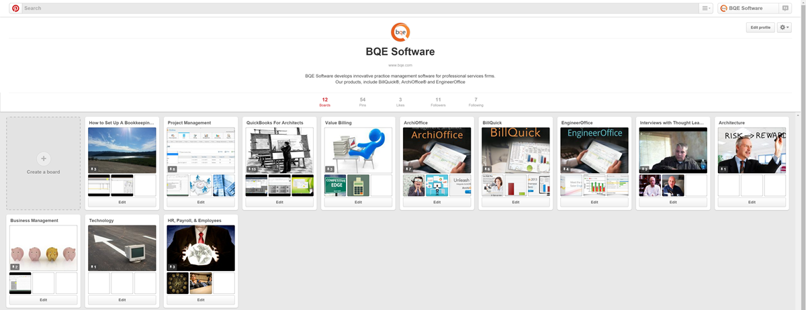Viewport: 806px width, 310px height.
Task: Click the Pinterest logo icon
Action: pos(15,8)
